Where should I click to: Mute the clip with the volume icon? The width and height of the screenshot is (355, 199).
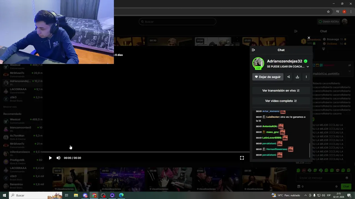[x=58, y=158]
